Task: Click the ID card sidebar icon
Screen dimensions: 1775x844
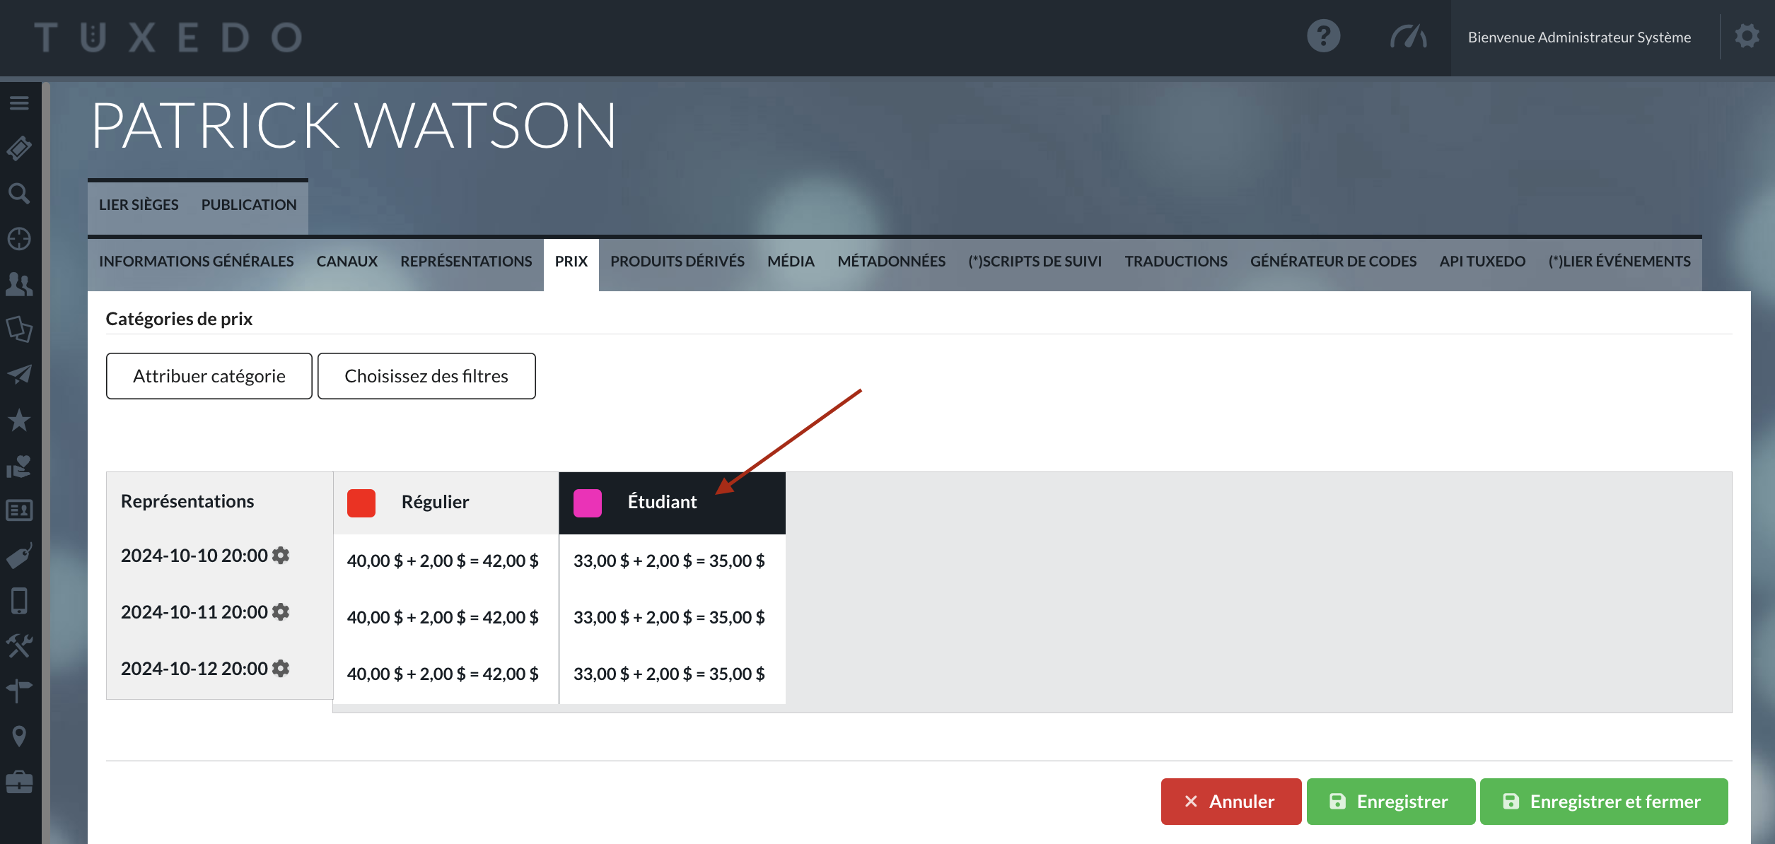Action: pyautogui.click(x=19, y=510)
